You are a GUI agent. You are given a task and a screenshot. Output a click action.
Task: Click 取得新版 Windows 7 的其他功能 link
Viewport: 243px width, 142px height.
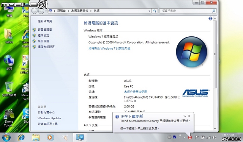pos(109,48)
